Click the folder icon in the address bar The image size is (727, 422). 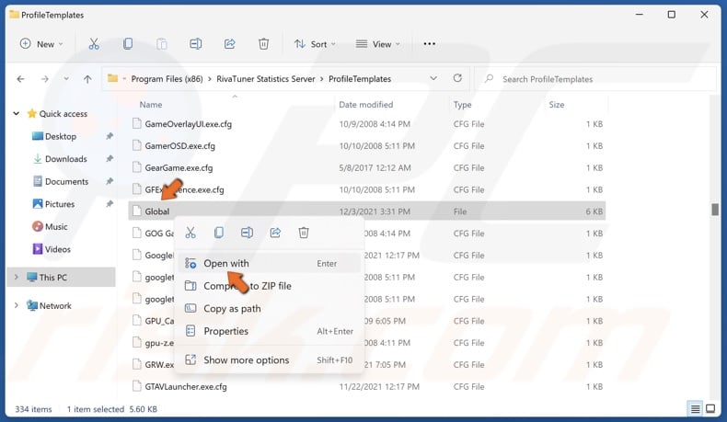[112, 78]
